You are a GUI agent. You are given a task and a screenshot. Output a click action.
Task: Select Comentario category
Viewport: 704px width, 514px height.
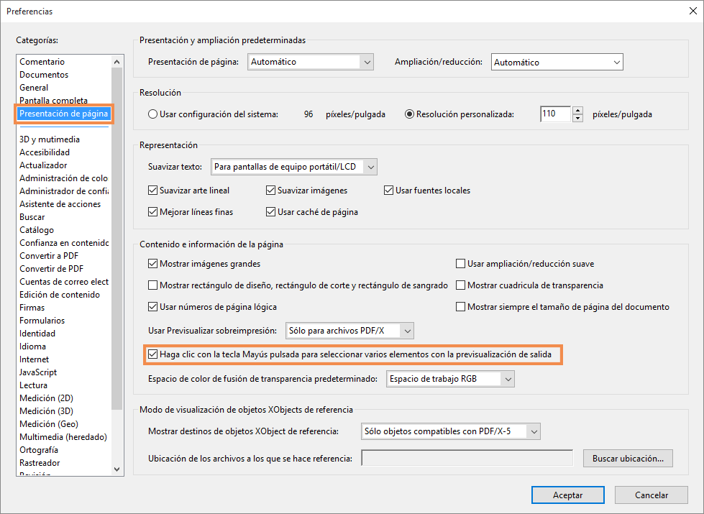[x=42, y=62]
